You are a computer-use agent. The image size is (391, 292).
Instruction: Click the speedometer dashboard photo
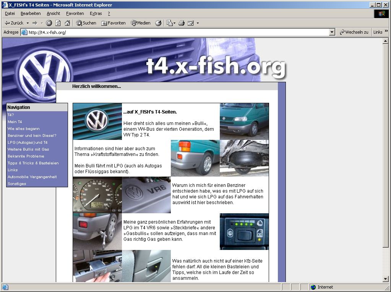(97, 195)
